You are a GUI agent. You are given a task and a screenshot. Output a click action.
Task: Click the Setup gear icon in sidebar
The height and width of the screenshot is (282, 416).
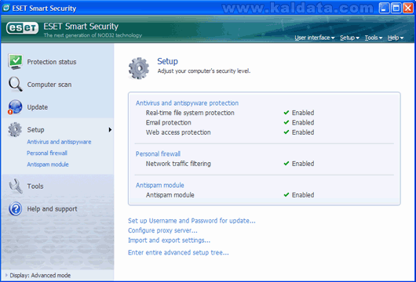pyautogui.click(x=15, y=129)
